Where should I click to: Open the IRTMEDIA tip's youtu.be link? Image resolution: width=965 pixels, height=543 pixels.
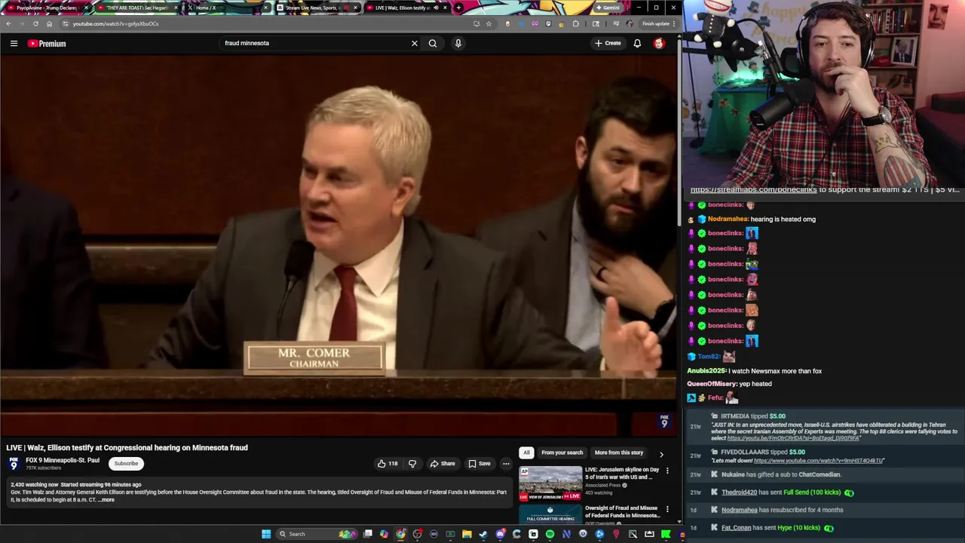point(792,438)
